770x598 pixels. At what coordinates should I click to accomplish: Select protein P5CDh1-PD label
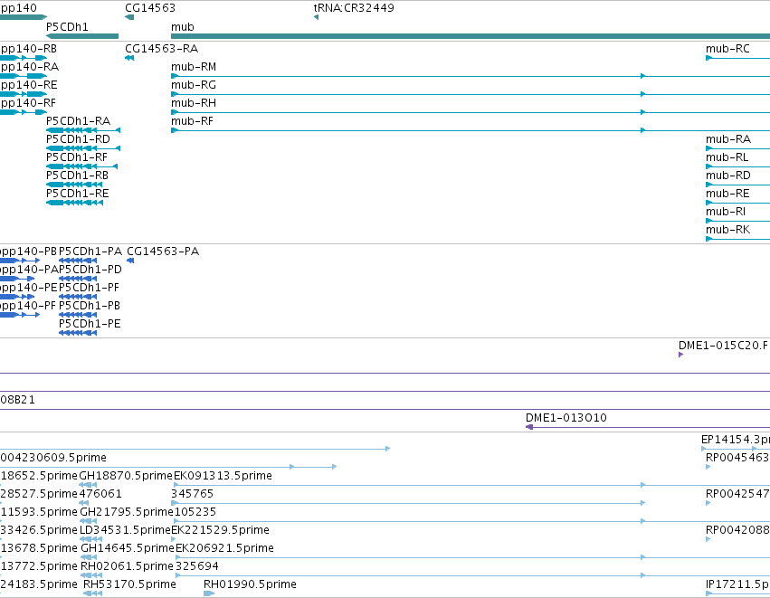(90, 270)
